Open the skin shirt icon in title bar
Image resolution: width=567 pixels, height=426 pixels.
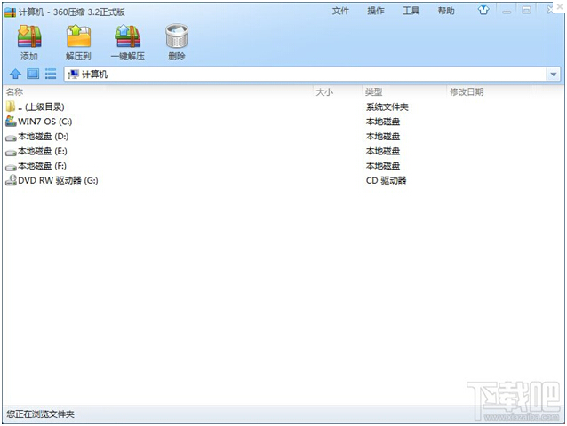(x=483, y=11)
